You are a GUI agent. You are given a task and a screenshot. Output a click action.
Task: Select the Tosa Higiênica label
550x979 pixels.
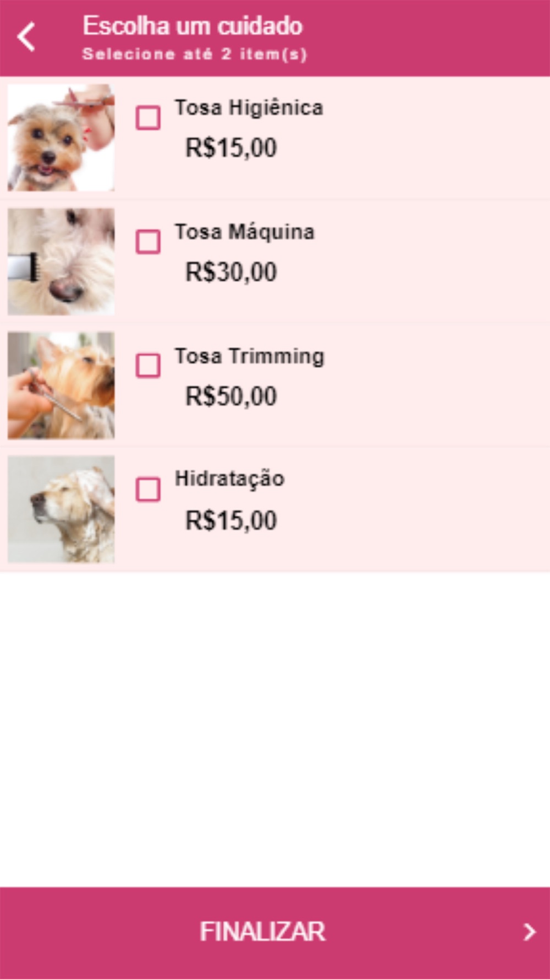pyautogui.click(x=249, y=107)
